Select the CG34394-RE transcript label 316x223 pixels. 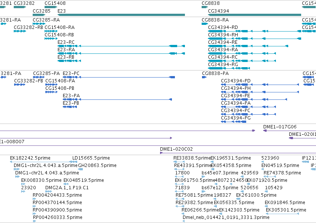(223, 42)
